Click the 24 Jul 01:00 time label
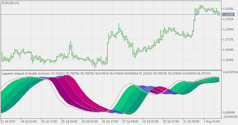 coord(29,122)
